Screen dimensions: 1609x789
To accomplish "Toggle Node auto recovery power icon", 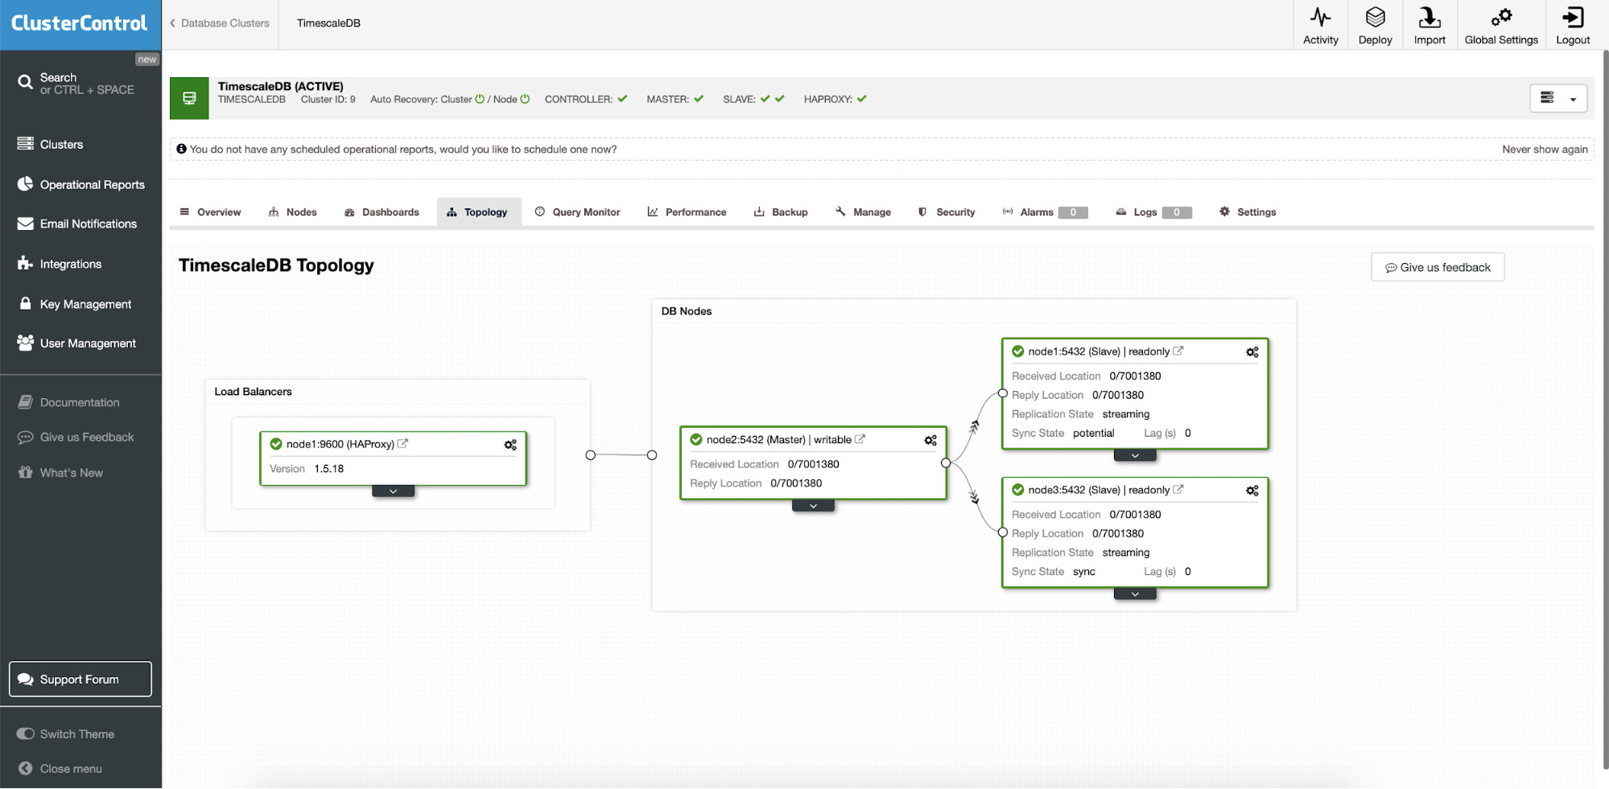I will tap(525, 100).
